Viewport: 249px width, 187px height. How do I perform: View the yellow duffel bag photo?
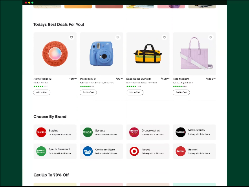point(148,55)
